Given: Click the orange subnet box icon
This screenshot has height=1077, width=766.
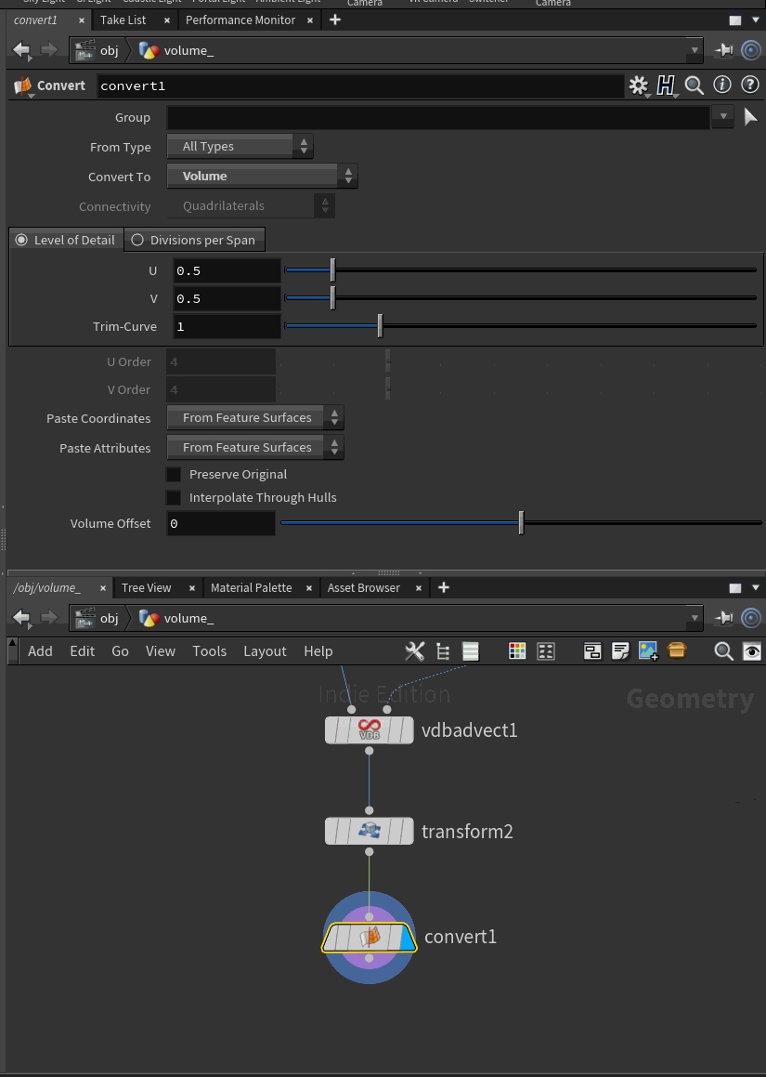Looking at the screenshot, I should point(677,650).
